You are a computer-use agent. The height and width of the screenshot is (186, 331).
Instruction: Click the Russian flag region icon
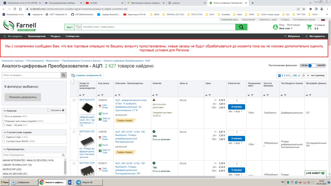pyautogui.click(x=323, y=20)
